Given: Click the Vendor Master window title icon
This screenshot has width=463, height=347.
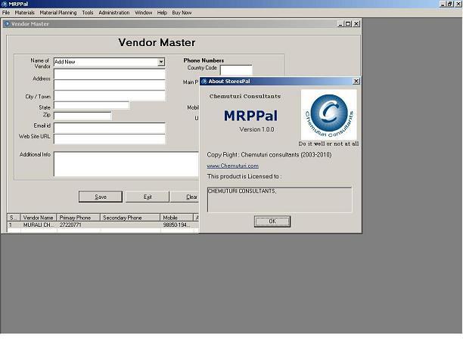Looking at the screenshot, I should coord(7,24).
